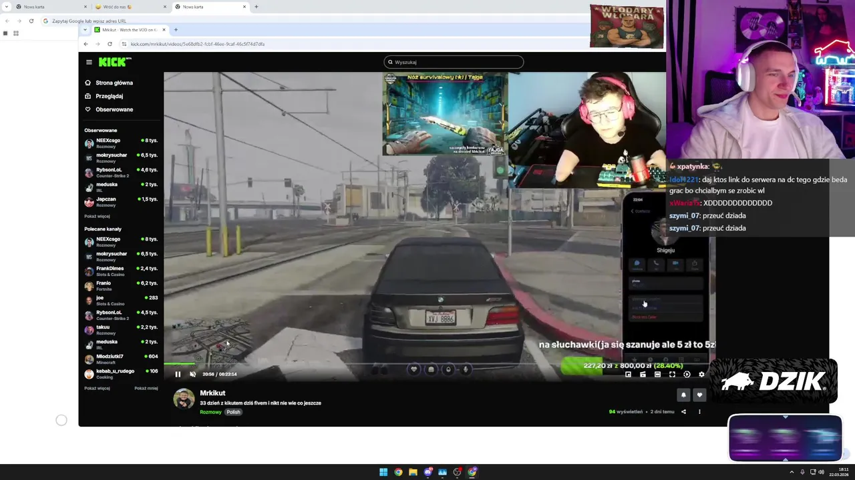
Task: Open Przeglądaj in sidebar
Action: [109, 96]
